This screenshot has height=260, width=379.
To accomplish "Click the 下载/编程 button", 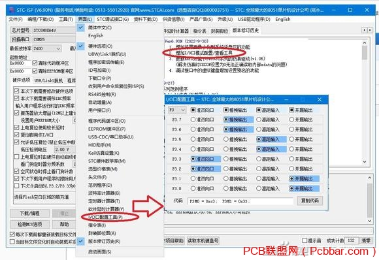I will click(x=29, y=214).
